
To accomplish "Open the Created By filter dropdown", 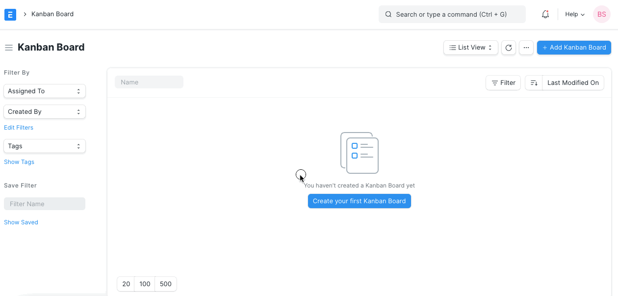I will coord(44,111).
